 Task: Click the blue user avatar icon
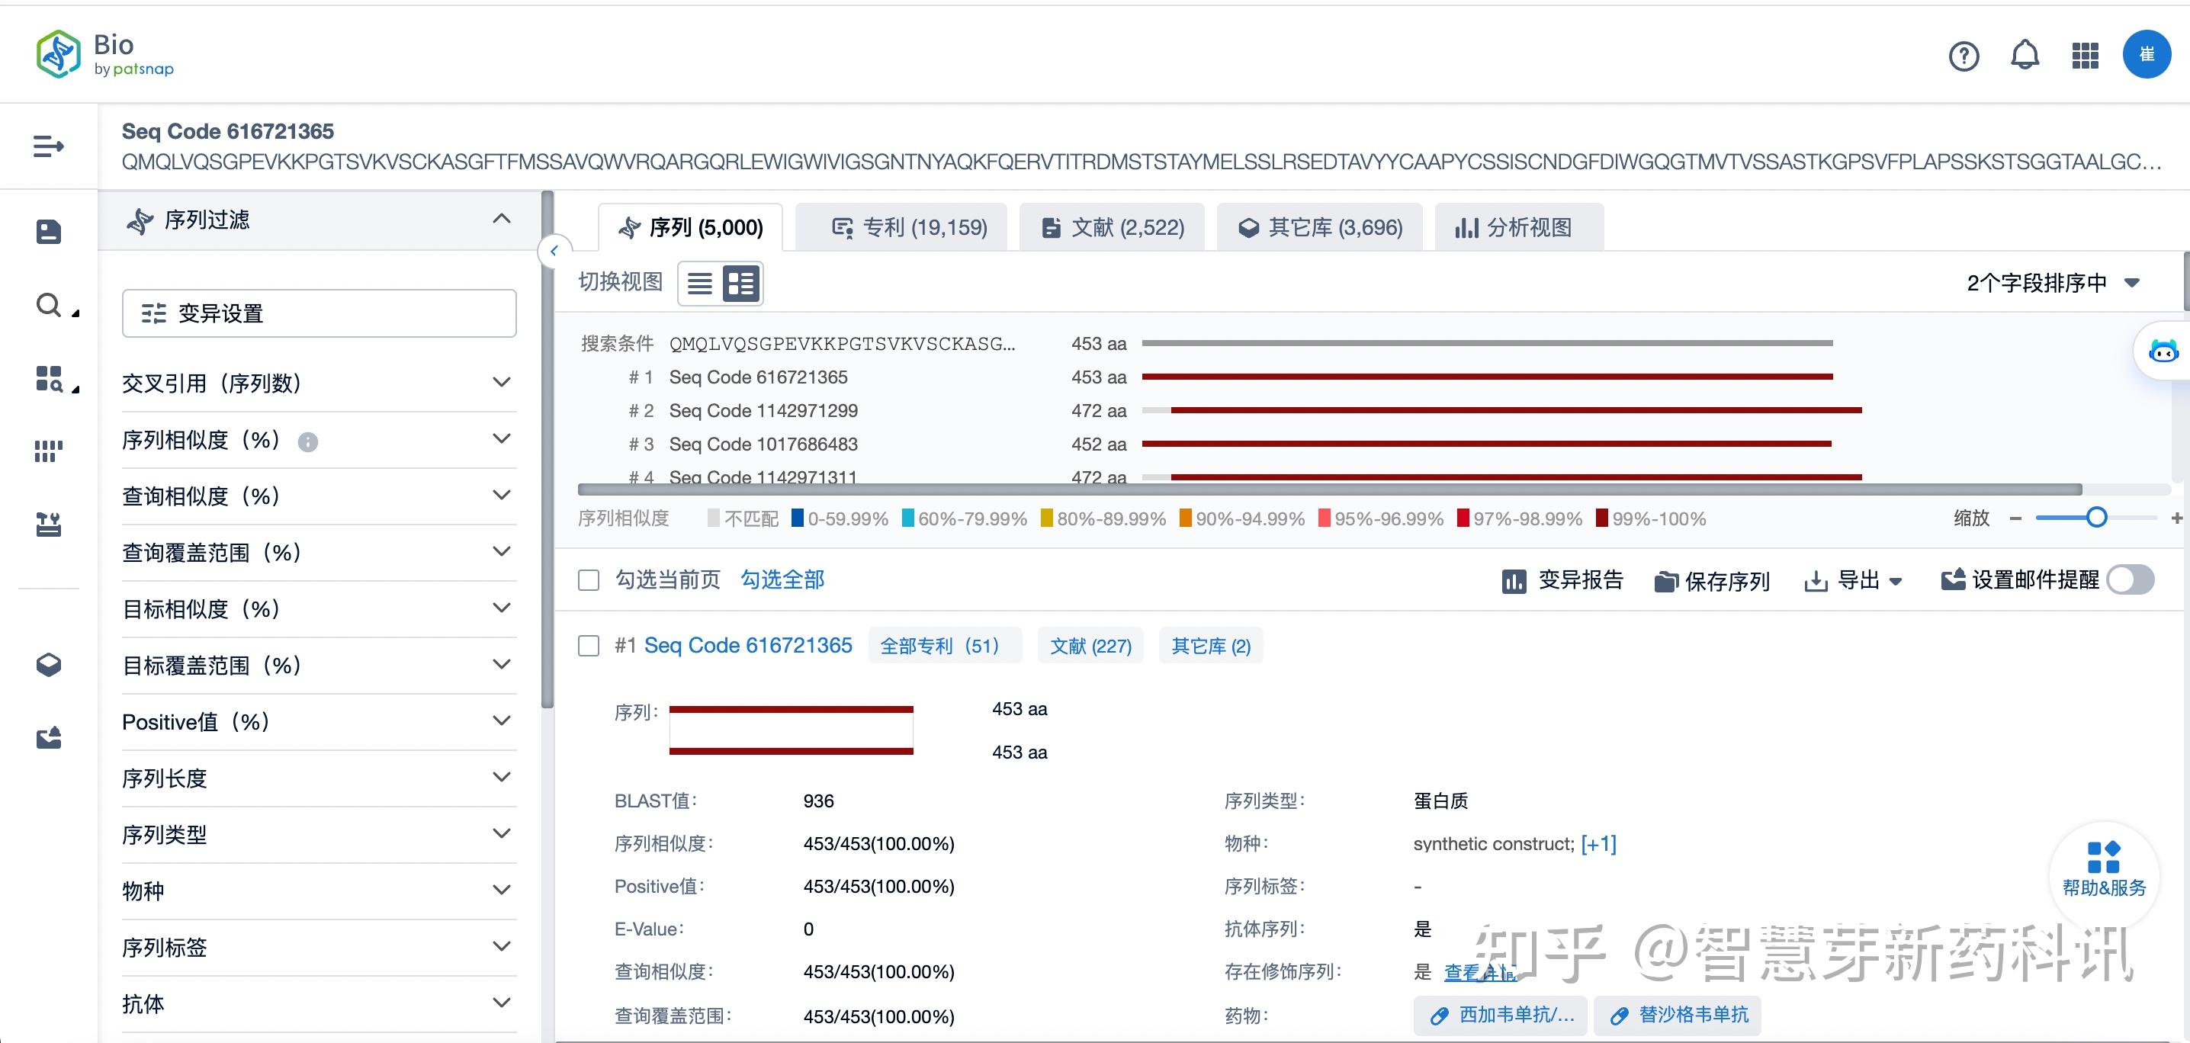(x=2147, y=54)
